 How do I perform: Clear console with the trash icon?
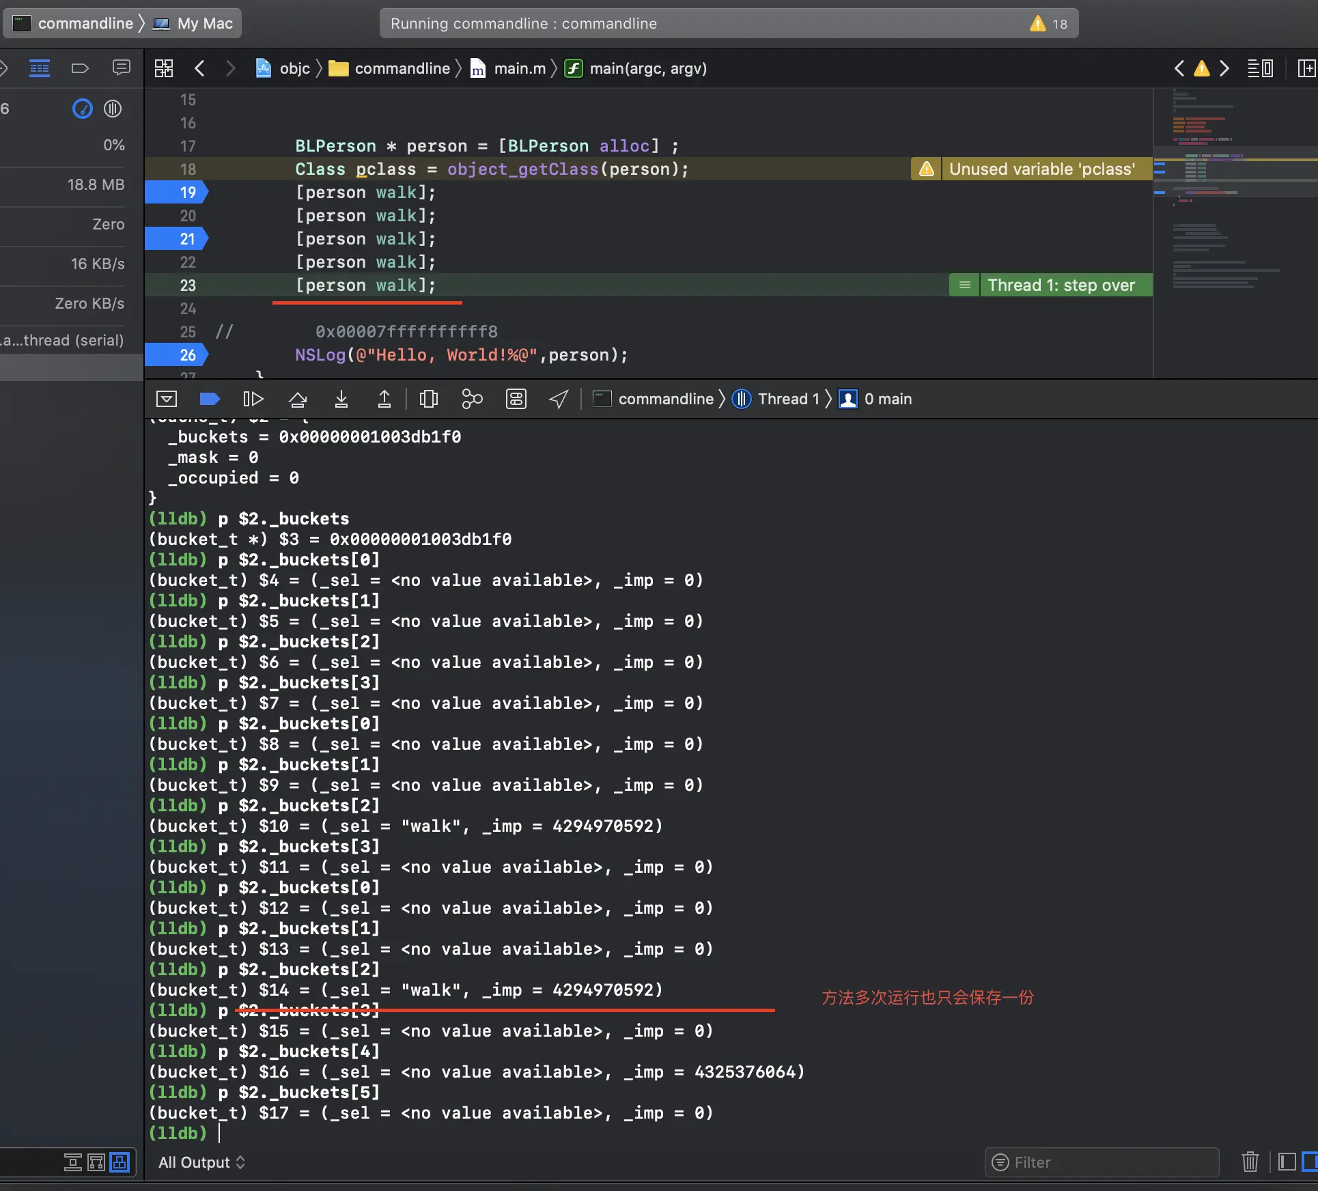click(1250, 1162)
